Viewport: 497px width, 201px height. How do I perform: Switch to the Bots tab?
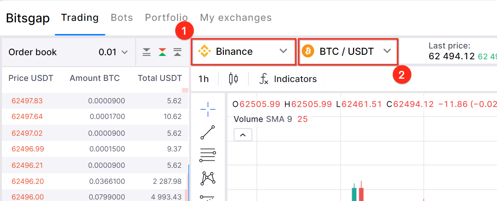coord(122,18)
